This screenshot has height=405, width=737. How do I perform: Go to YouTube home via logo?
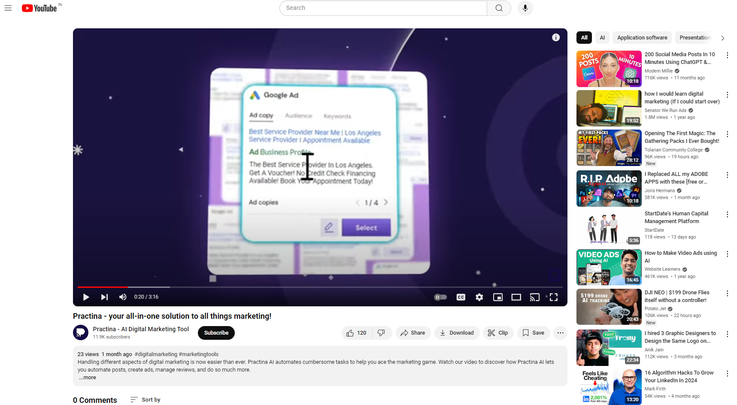(39, 8)
